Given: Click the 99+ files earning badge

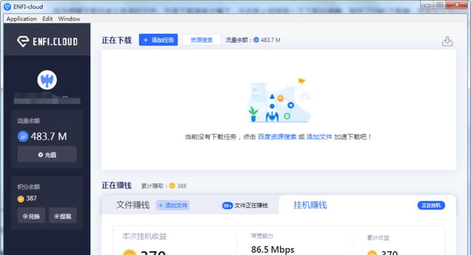Looking at the screenshot, I should [228, 205].
